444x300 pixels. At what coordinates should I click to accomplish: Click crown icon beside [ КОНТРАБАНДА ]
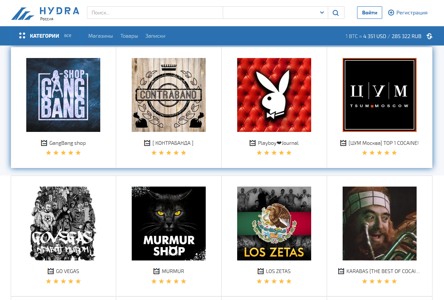click(x=147, y=143)
